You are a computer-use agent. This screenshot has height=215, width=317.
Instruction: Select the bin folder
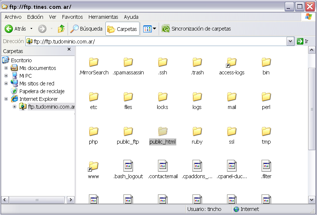click(x=266, y=66)
